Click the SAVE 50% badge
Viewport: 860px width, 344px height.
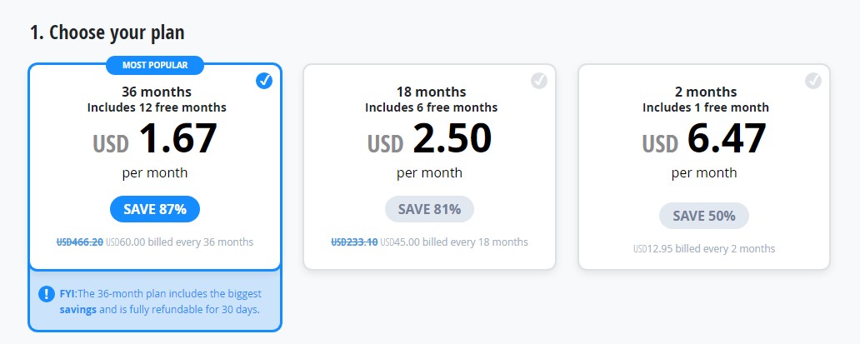coord(703,216)
